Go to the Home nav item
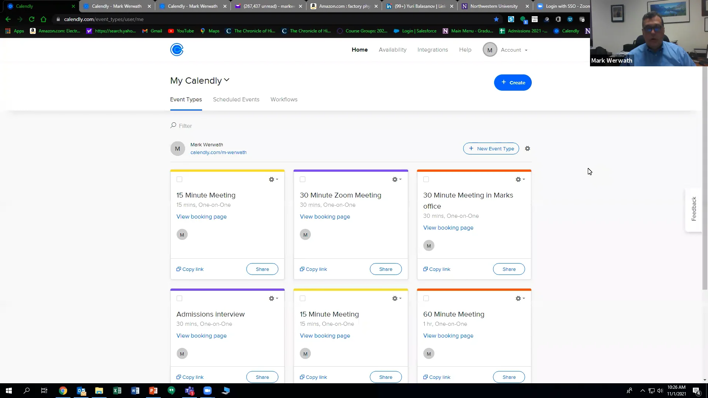Viewport: 708px width, 398px height. click(360, 50)
